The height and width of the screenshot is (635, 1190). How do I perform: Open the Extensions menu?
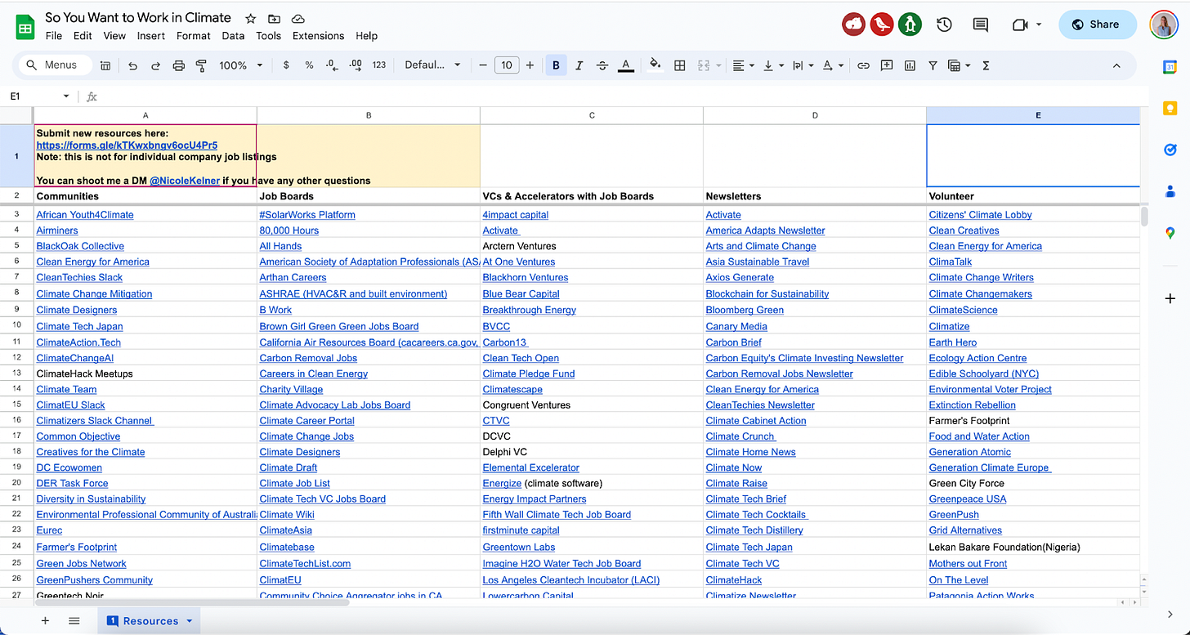[x=319, y=36]
